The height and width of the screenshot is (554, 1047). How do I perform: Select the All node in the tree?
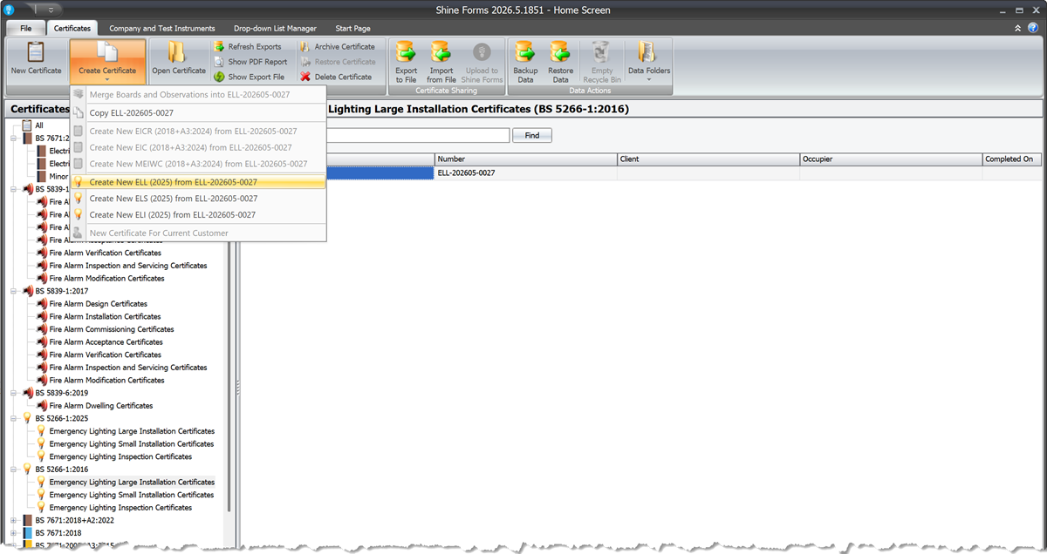coord(39,125)
